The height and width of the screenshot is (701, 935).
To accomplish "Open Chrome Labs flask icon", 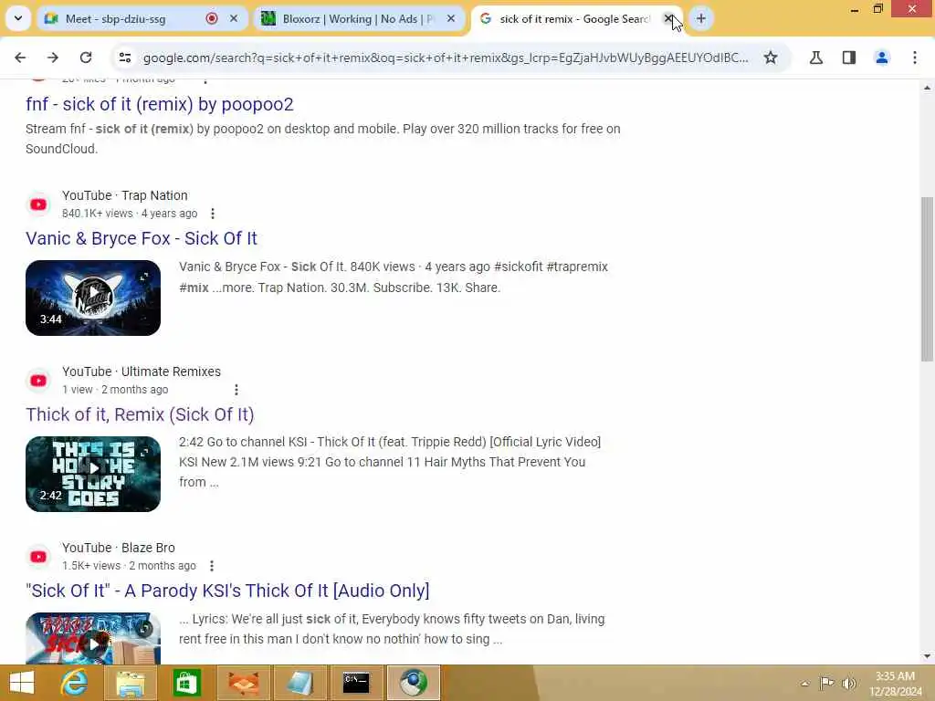I will click(816, 58).
